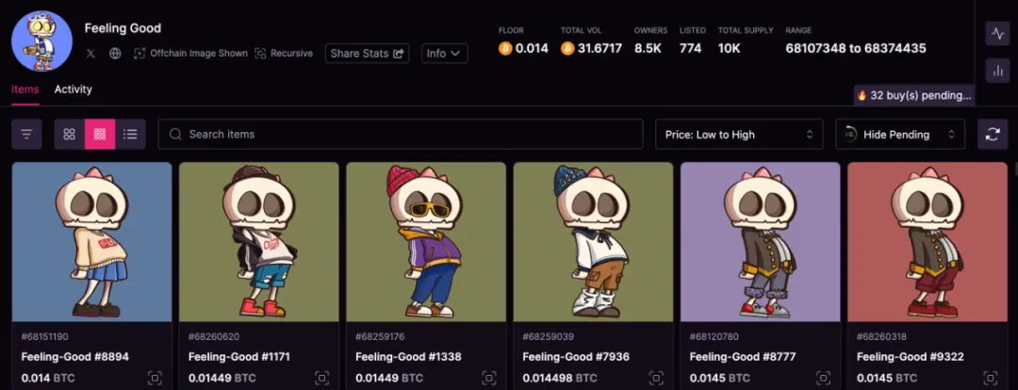This screenshot has height=390, width=1018.
Task: View the 32 buy(s) pending notice
Action: (914, 95)
